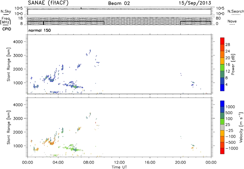Viewport: 244px width, 169px height.
Task: Click the -25 velocity colorbar label
Action: pyautogui.click(x=229, y=131)
